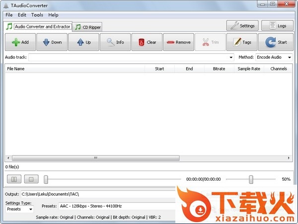This screenshot has height=224, width=298.
Task: Click Remove to delete selected file
Action: (x=179, y=42)
